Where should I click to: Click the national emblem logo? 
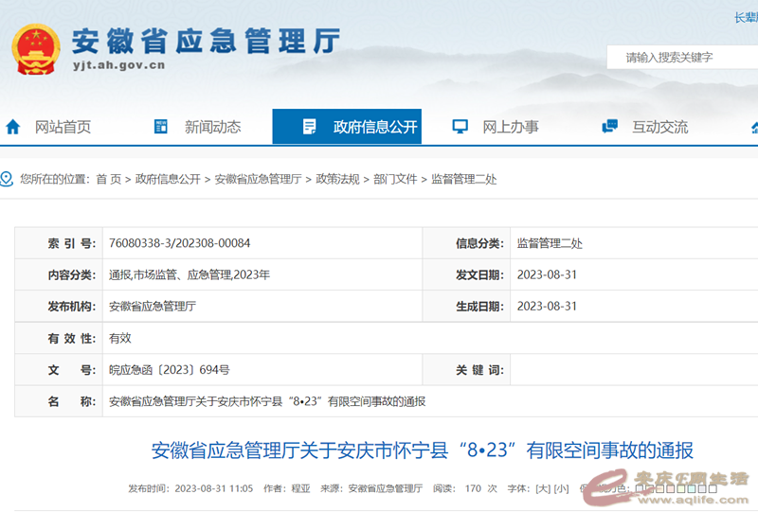[34, 47]
